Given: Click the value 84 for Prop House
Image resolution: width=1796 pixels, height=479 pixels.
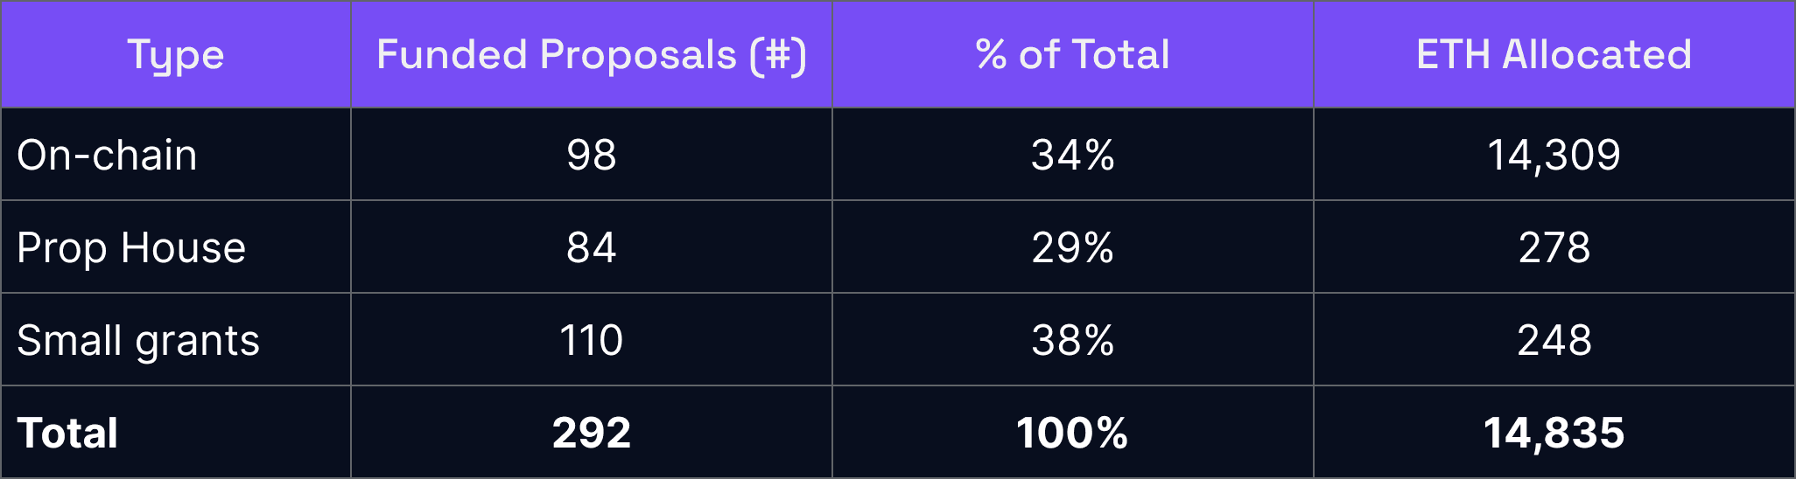Looking at the screenshot, I should (x=592, y=247).
